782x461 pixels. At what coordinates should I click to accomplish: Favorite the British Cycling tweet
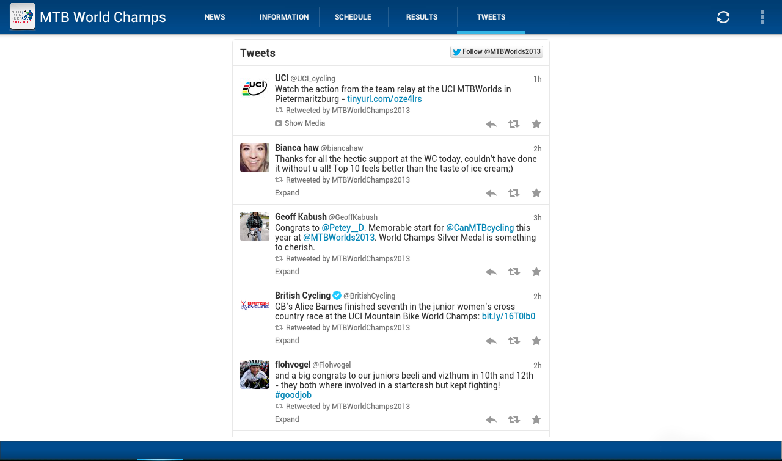click(x=536, y=341)
